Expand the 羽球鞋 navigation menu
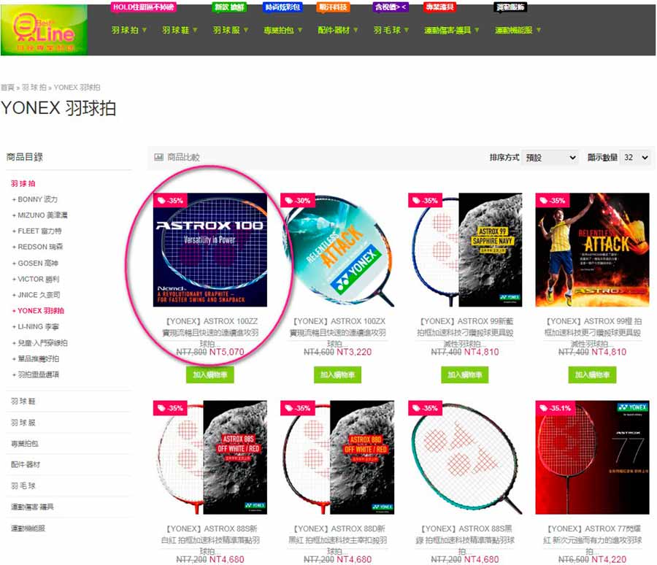The width and height of the screenshot is (657, 565). 180,30
